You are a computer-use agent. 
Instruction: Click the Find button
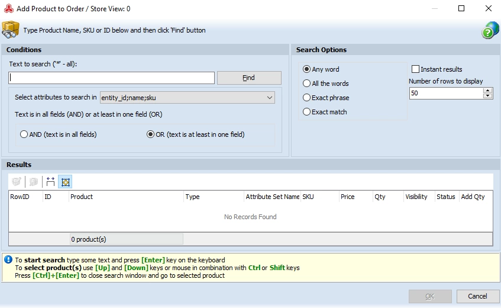point(249,78)
